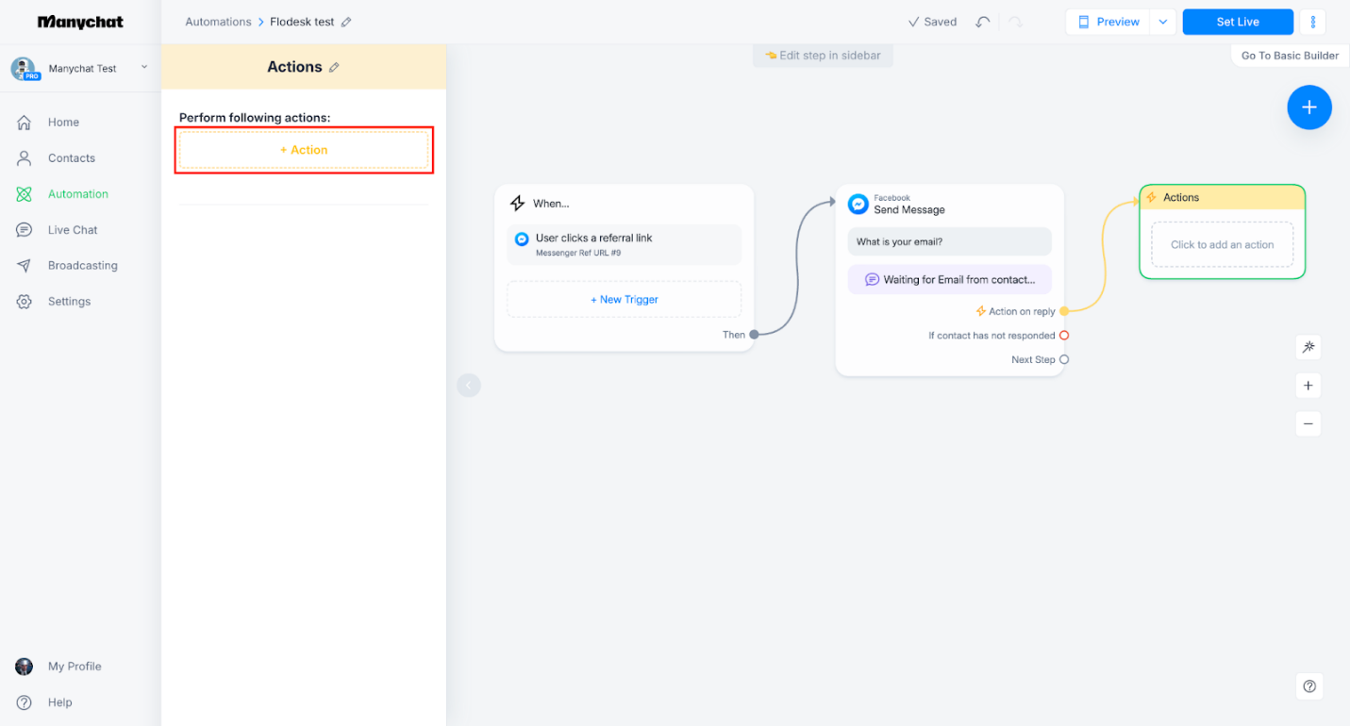Click the My Profile avatar
This screenshot has width=1350, height=726.
pos(25,666)
